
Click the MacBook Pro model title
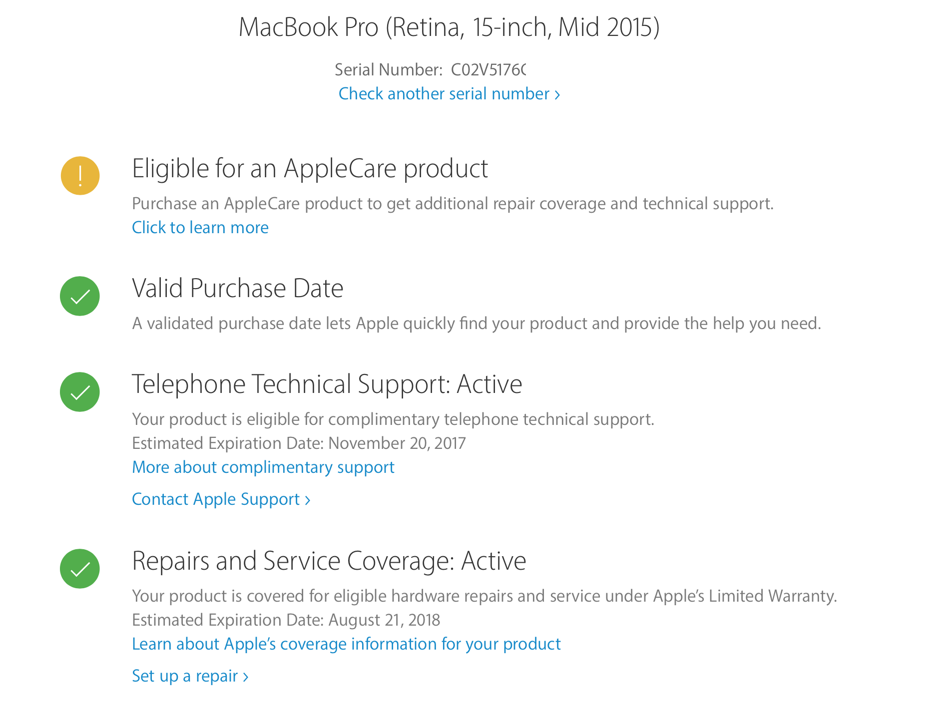pyautogui.click(x=449, y=27)
